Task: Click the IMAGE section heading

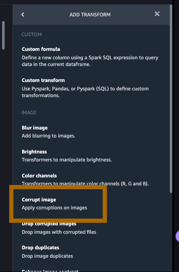Action: pos(29,113)
